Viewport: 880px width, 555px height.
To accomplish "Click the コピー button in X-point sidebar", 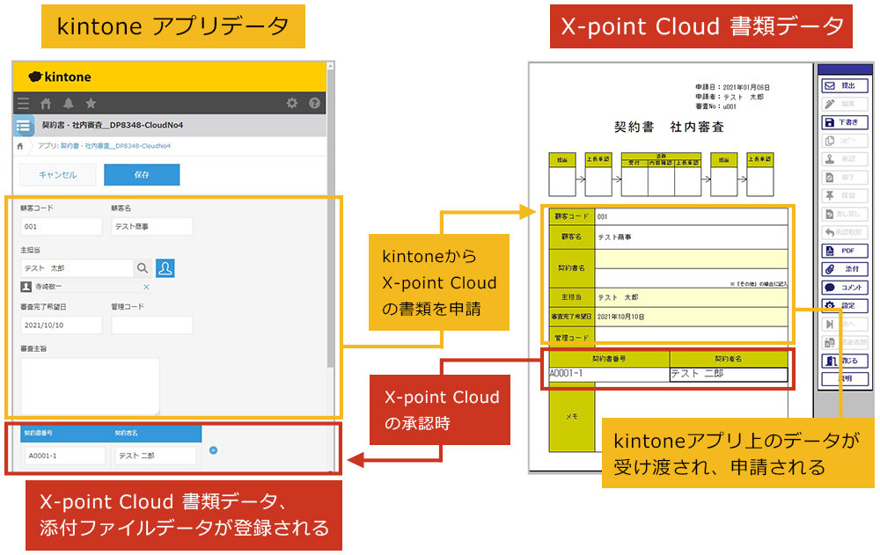I will point(845,141).
